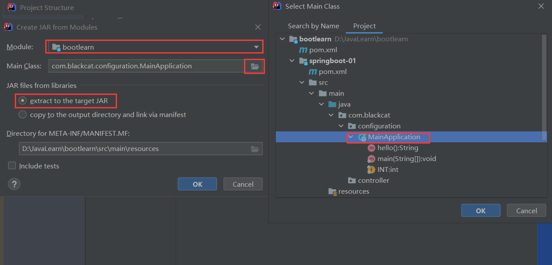Screen dimensions: 552x265
Task: Open the Main Class browse folder icon
Action: click(255, 66)
